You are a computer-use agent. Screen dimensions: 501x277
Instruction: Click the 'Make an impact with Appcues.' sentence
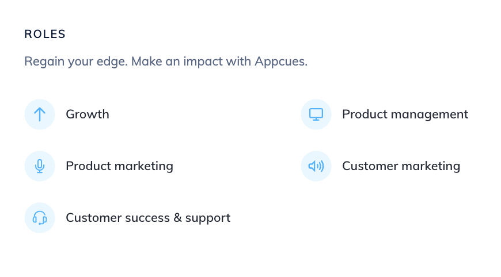219,61
